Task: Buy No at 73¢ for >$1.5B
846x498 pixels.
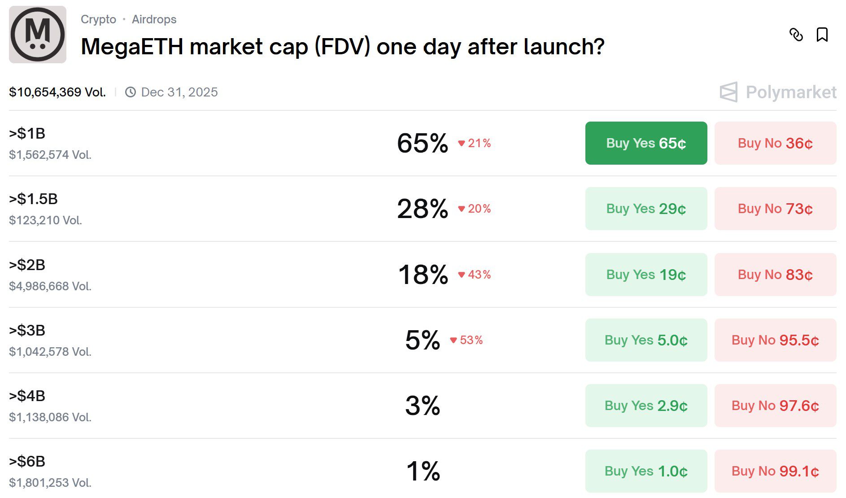Action: pyautogui.click(x=775, y=209)
